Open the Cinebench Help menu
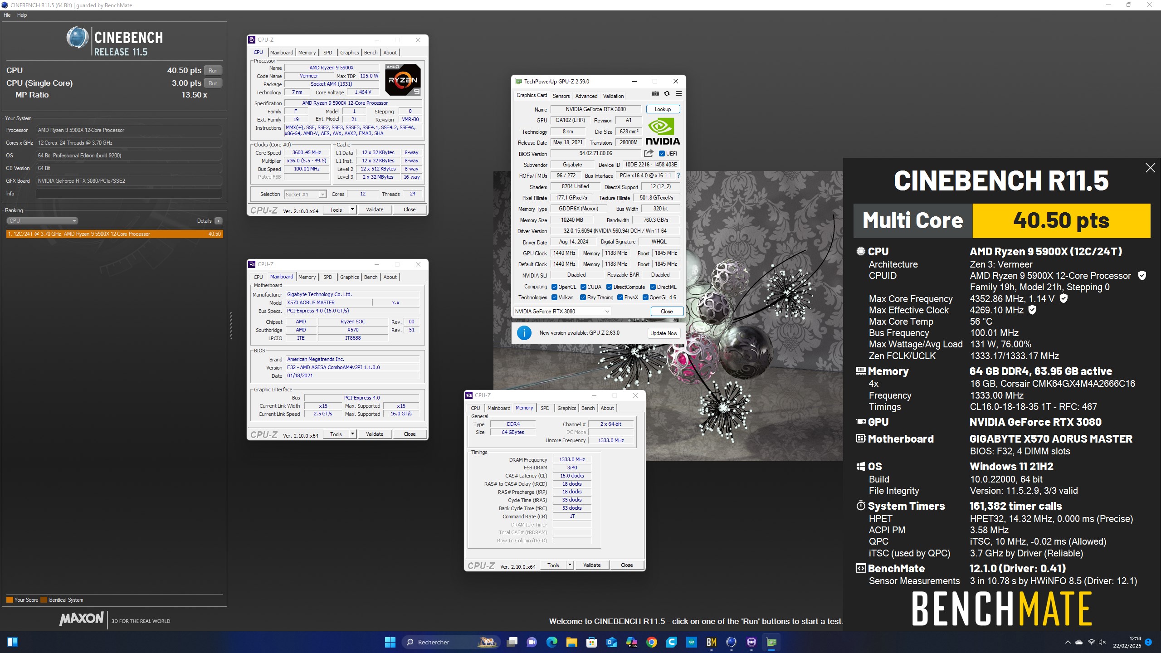 click(22, 15)
